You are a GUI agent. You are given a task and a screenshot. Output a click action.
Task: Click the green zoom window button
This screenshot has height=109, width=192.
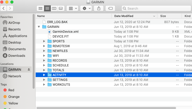click(12, 2)
